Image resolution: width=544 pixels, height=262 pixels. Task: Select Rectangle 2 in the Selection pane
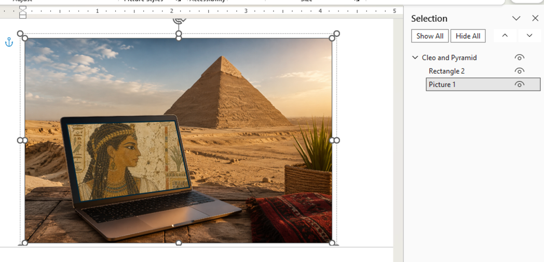pos(446,71)
